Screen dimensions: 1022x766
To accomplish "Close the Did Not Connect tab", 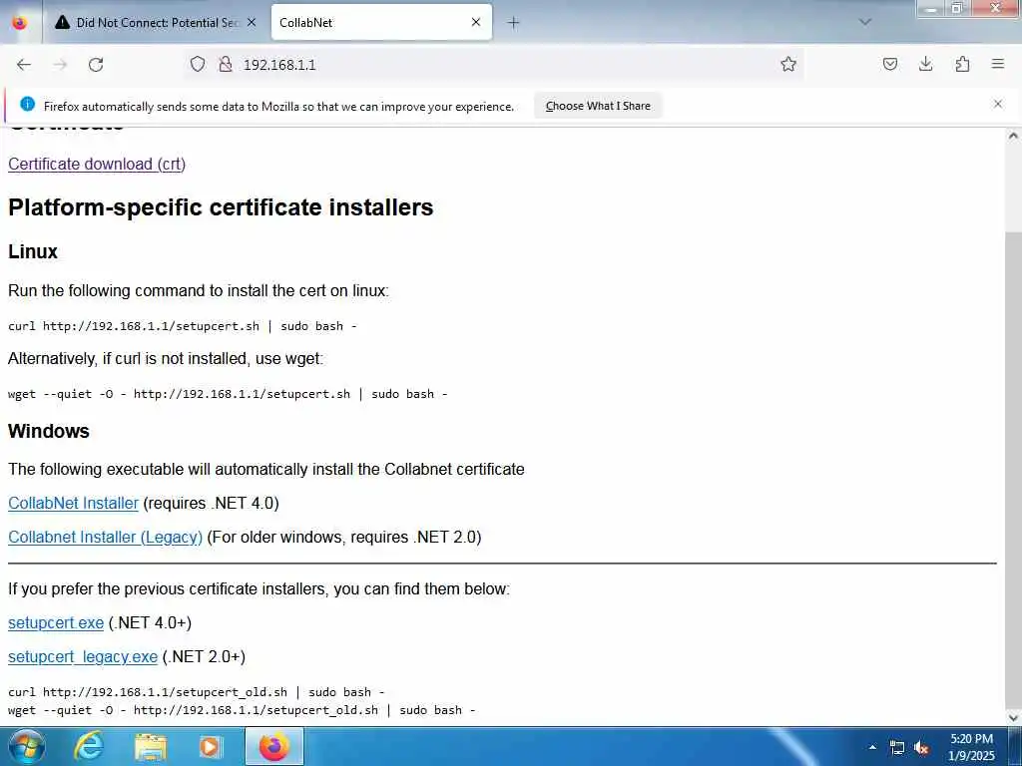I will (x=252, y=22).
